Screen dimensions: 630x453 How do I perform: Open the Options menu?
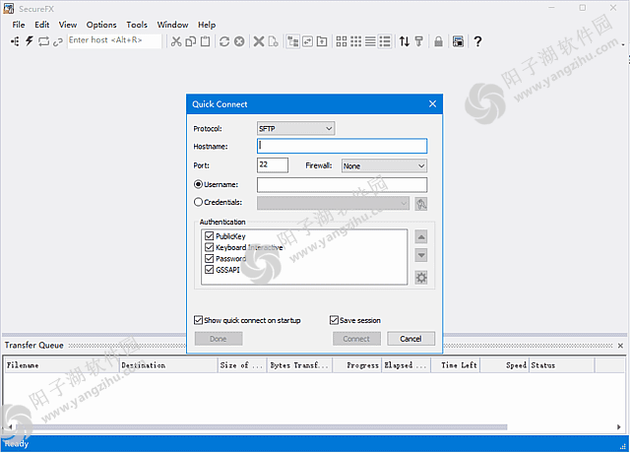[x=101, y=25]
